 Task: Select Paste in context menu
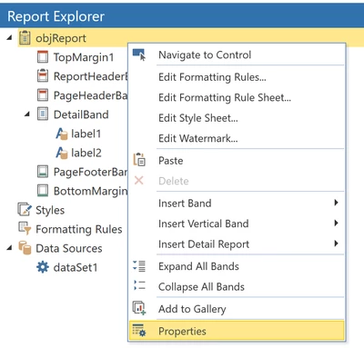click(x=237, y=161)
